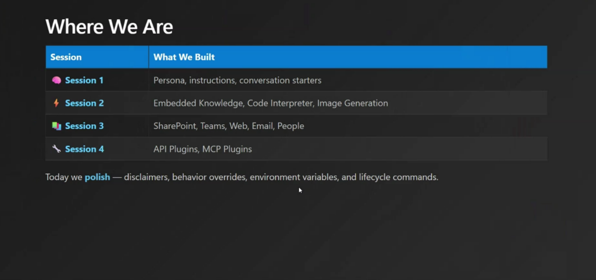Viewport: 596px width, 280px height.
Task: Select the "Persona, instructions, conversation starters" cell
Action: 237,80
